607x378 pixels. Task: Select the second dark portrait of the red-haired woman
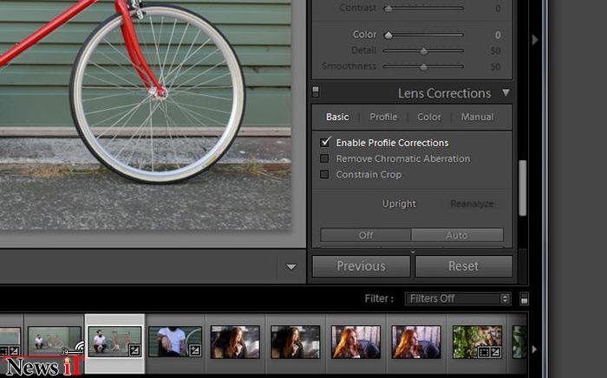pyautogui.click(x=296, y=342)
